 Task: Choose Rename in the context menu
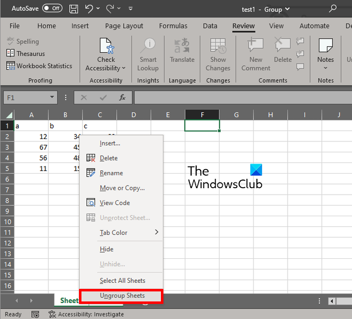121,173
